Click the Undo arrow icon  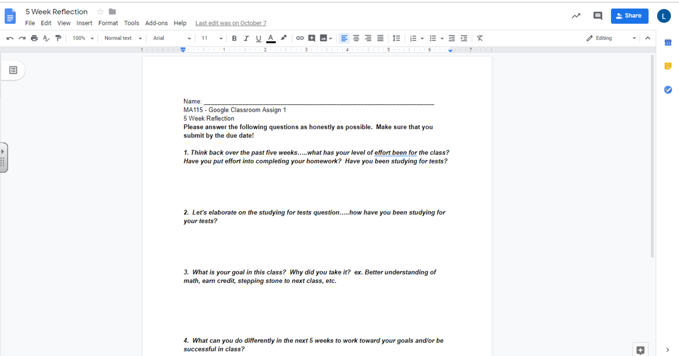[x=10, y=38]
